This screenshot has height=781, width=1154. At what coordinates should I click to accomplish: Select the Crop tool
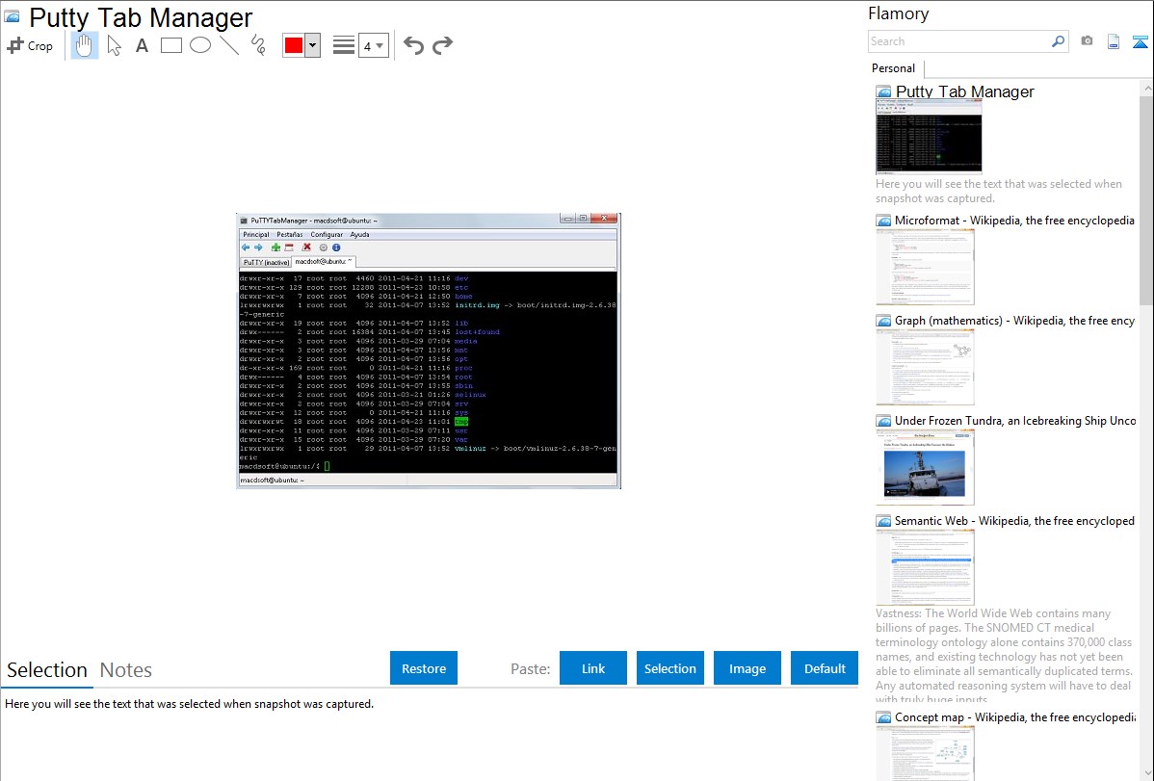(x=30, y=45)
